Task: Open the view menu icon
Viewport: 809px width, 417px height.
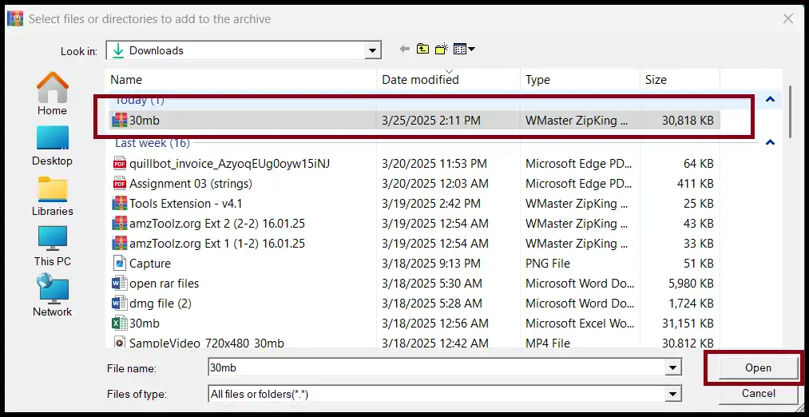Action: 464,49
